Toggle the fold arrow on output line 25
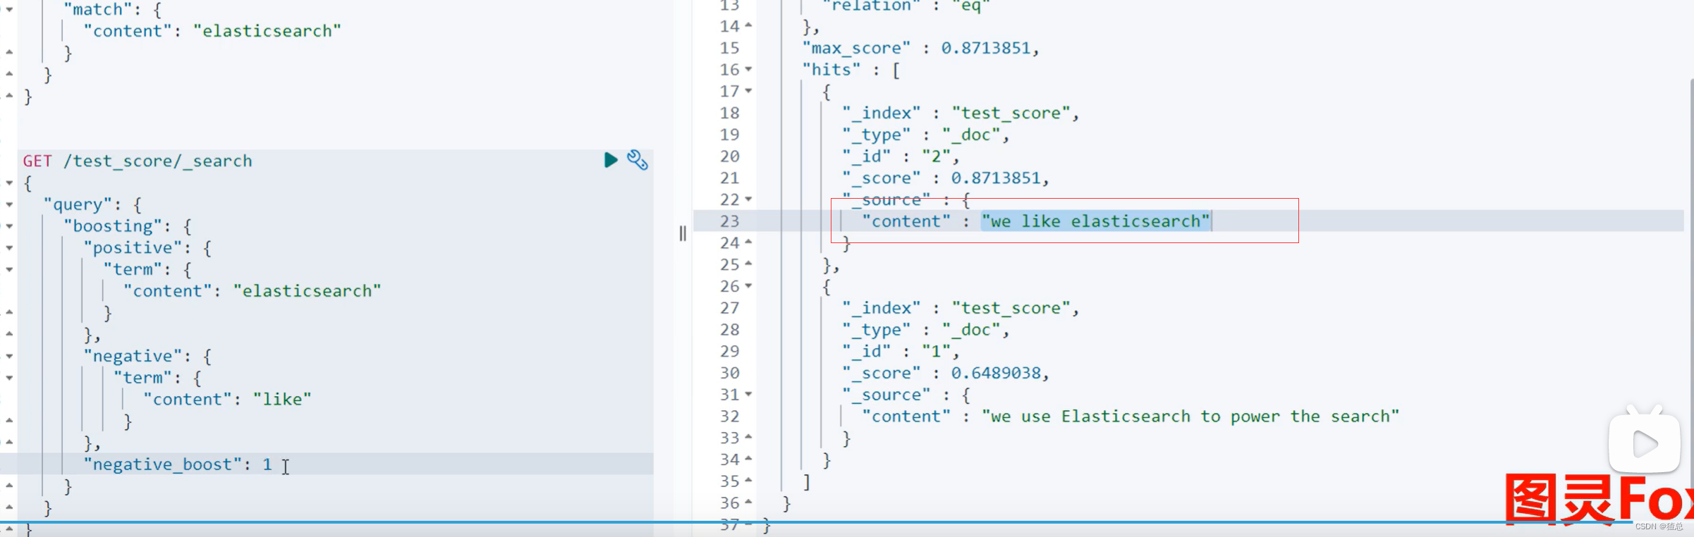Screen dimensions: 1694x537 [748, 264]
